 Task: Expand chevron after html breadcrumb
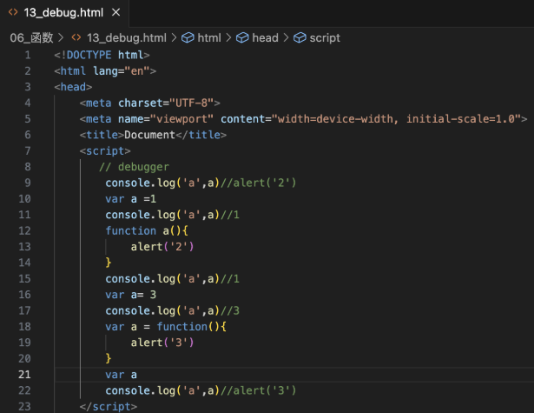228,37
